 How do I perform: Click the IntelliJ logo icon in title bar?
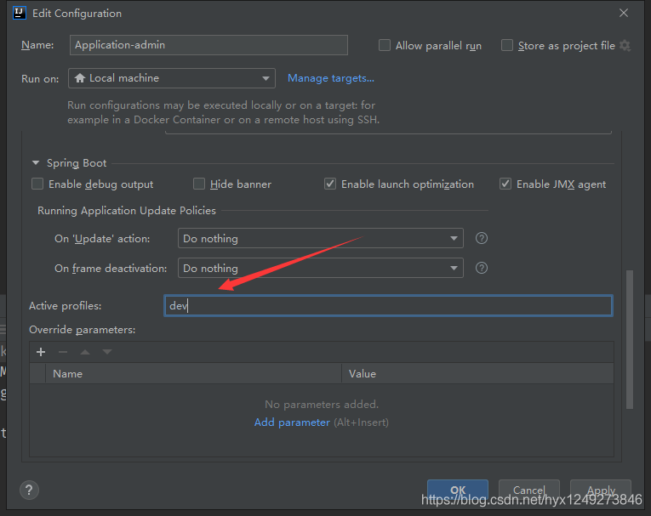[x=19, y=13]
